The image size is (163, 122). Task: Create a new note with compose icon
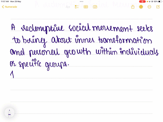(158, 7)
